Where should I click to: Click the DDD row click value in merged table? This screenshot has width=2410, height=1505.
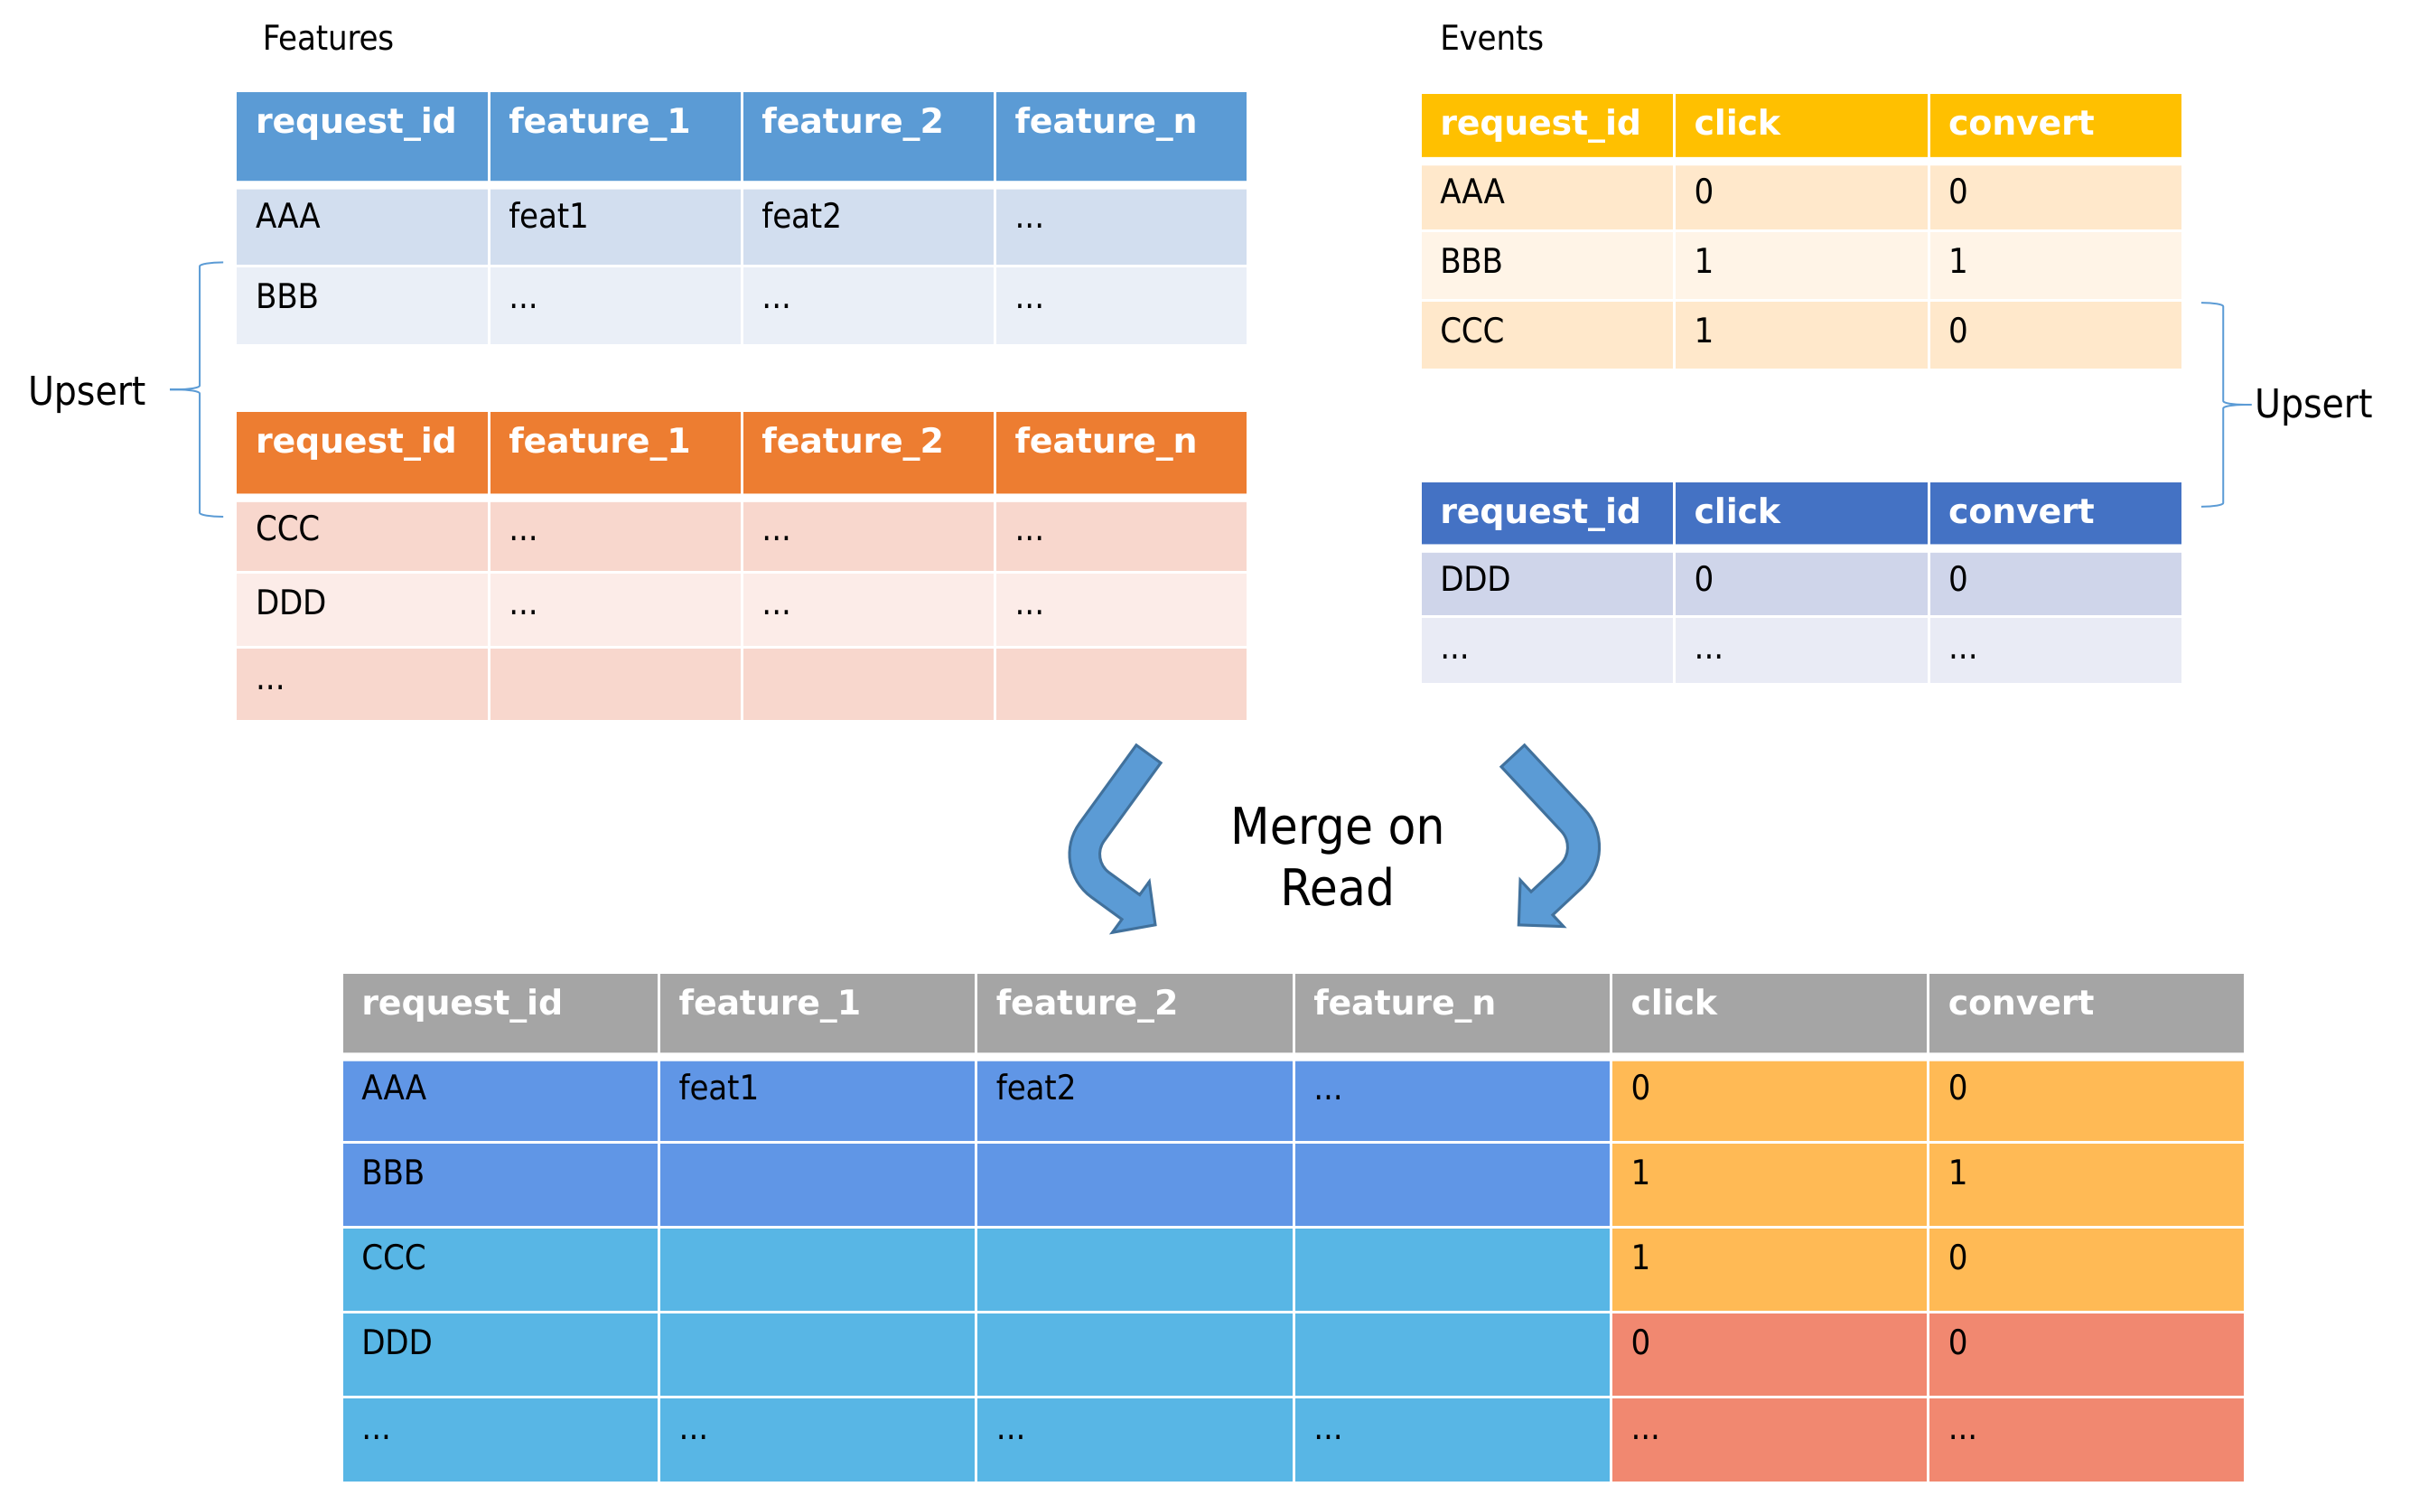[x=1770, y=1354]
